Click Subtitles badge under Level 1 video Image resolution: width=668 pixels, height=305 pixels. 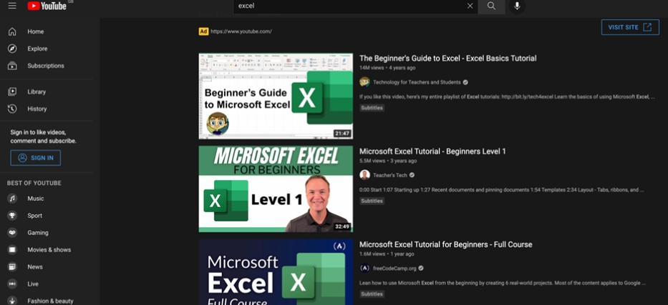pos(372,201)
